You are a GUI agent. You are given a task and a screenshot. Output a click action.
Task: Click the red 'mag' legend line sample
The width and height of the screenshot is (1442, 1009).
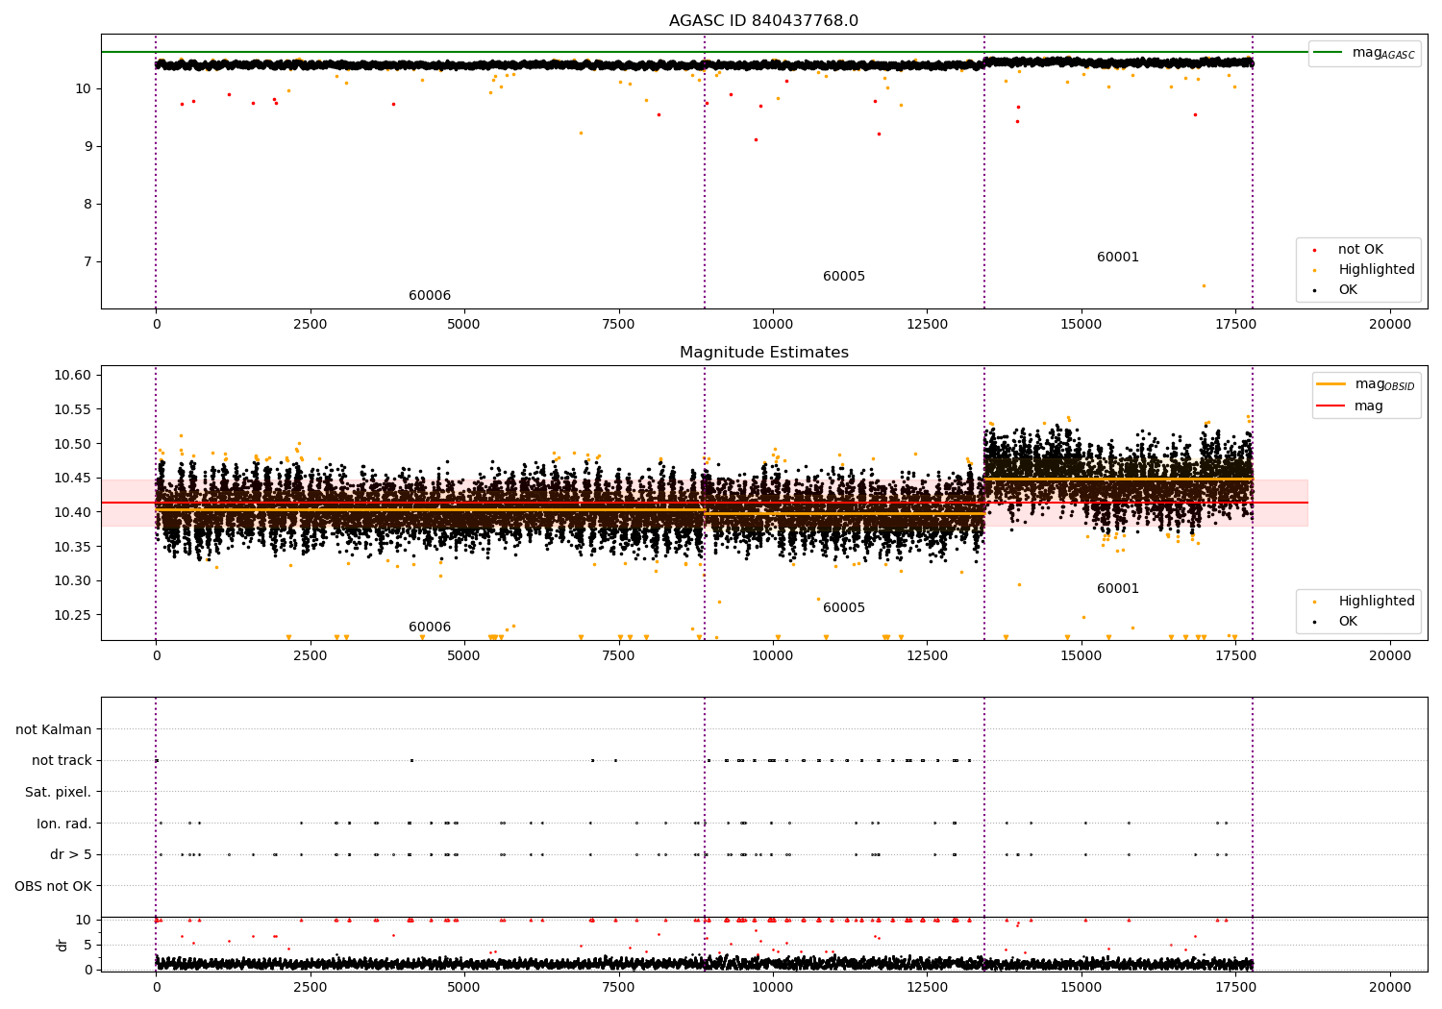pyautogui.click(x=1330, y=406)
